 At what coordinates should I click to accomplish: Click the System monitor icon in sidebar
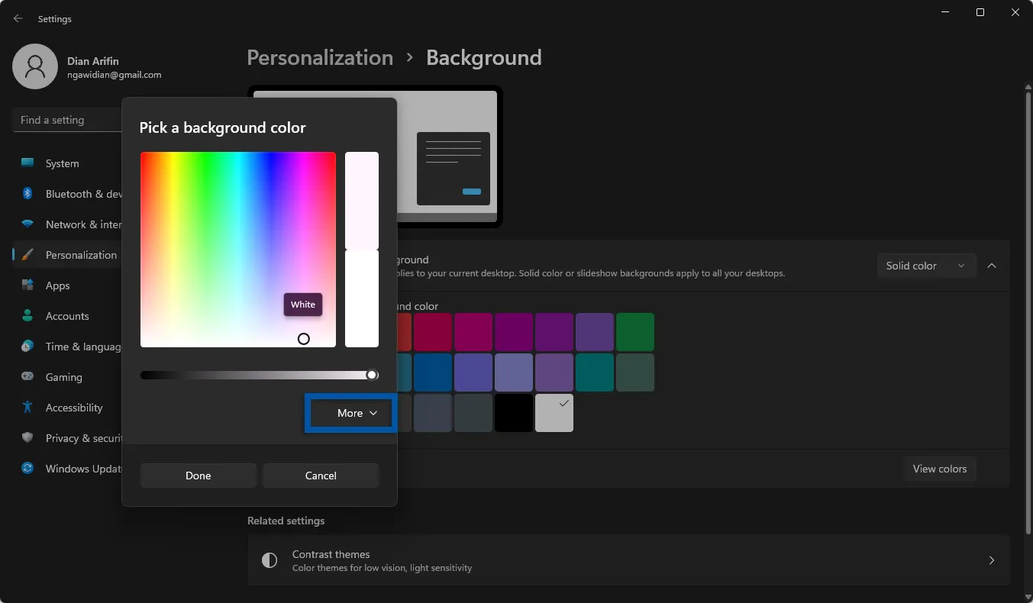coord(27,163)
